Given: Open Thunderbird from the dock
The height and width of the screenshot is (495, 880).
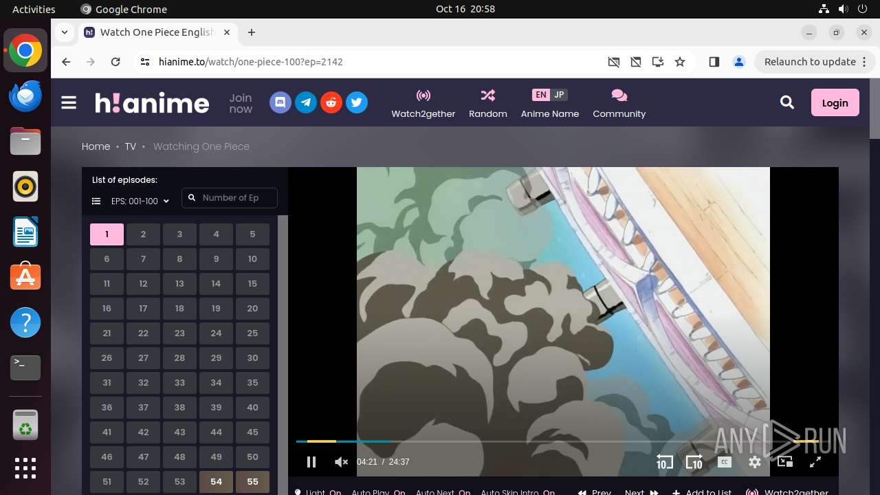Looking at the screenshot, I should [25, 96].
